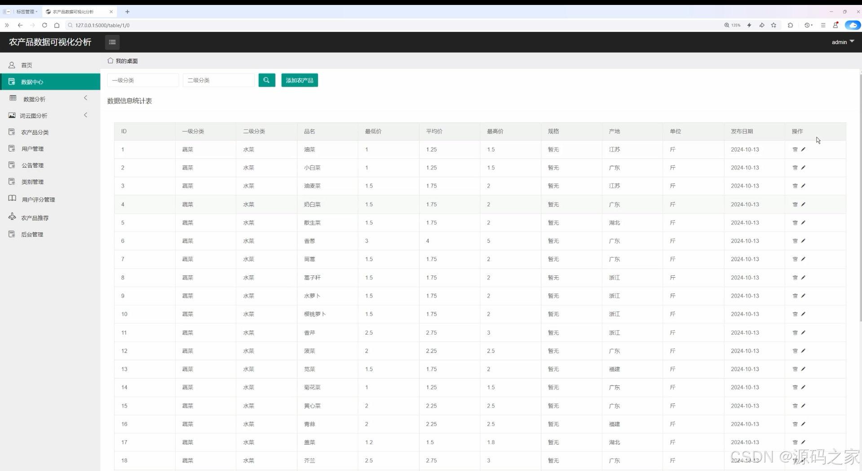This screenshot has height=471, width=862.
Task: Open 用户管理 sidebar item
Action: click(50, 148)
